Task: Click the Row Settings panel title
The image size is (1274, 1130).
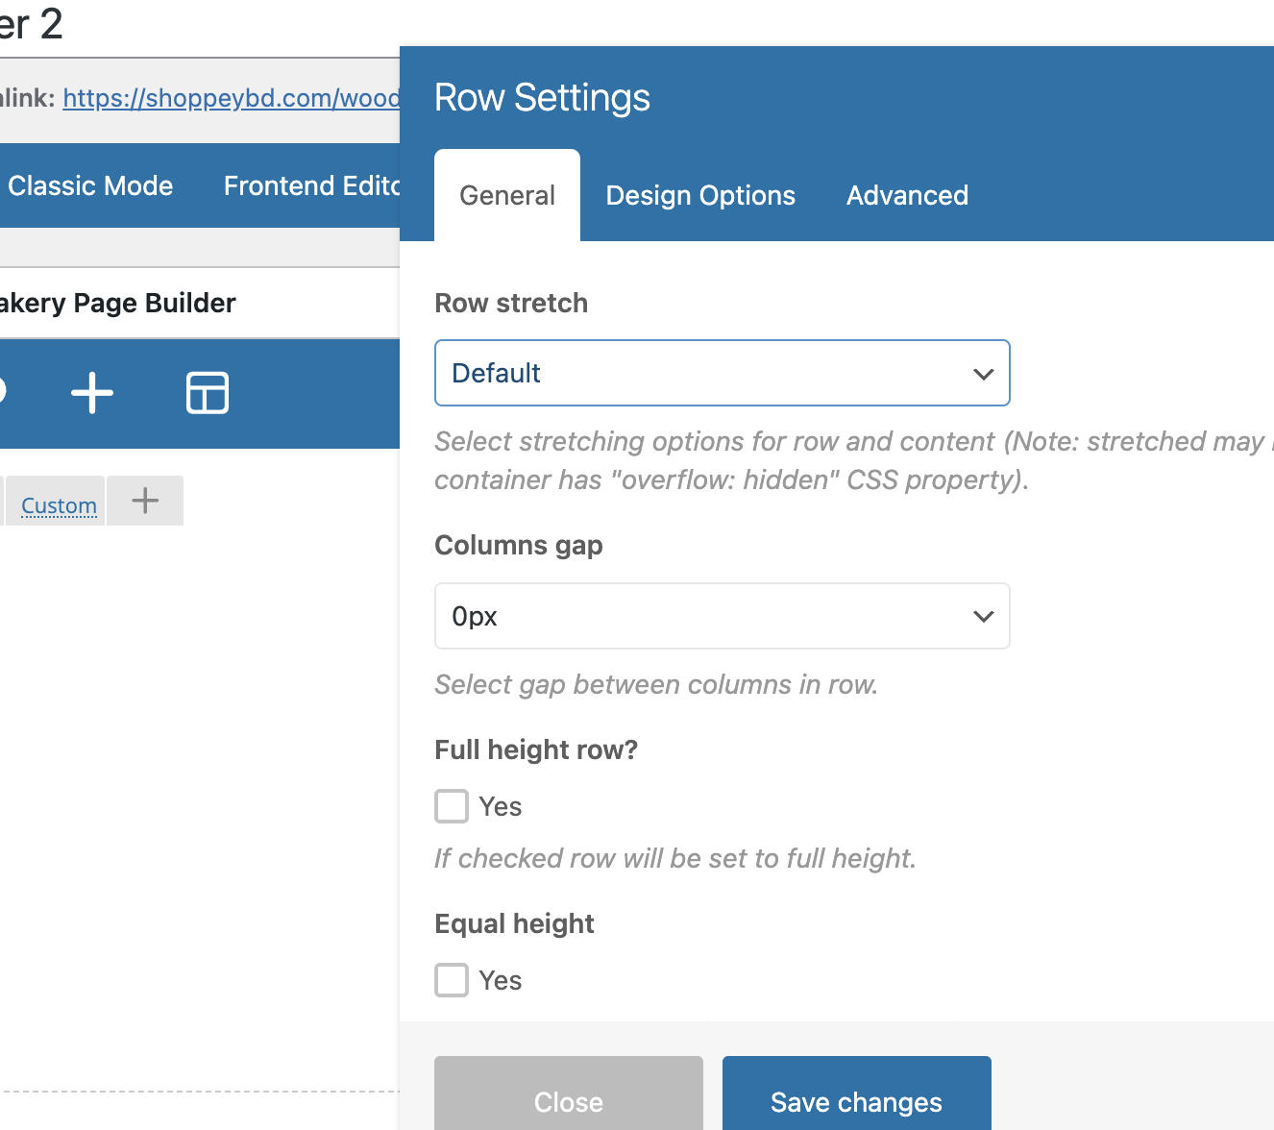Action: click(542, 98)
